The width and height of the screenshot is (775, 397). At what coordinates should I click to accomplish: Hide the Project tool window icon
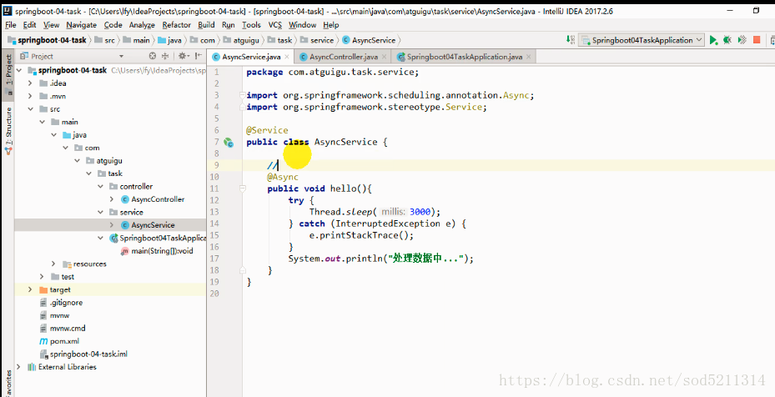[x=199, y=56]
